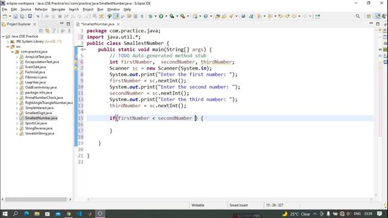Collapse the Java J2SE Practice project
388x218 pixels.
pyautogui.click(x=4, y=36)
